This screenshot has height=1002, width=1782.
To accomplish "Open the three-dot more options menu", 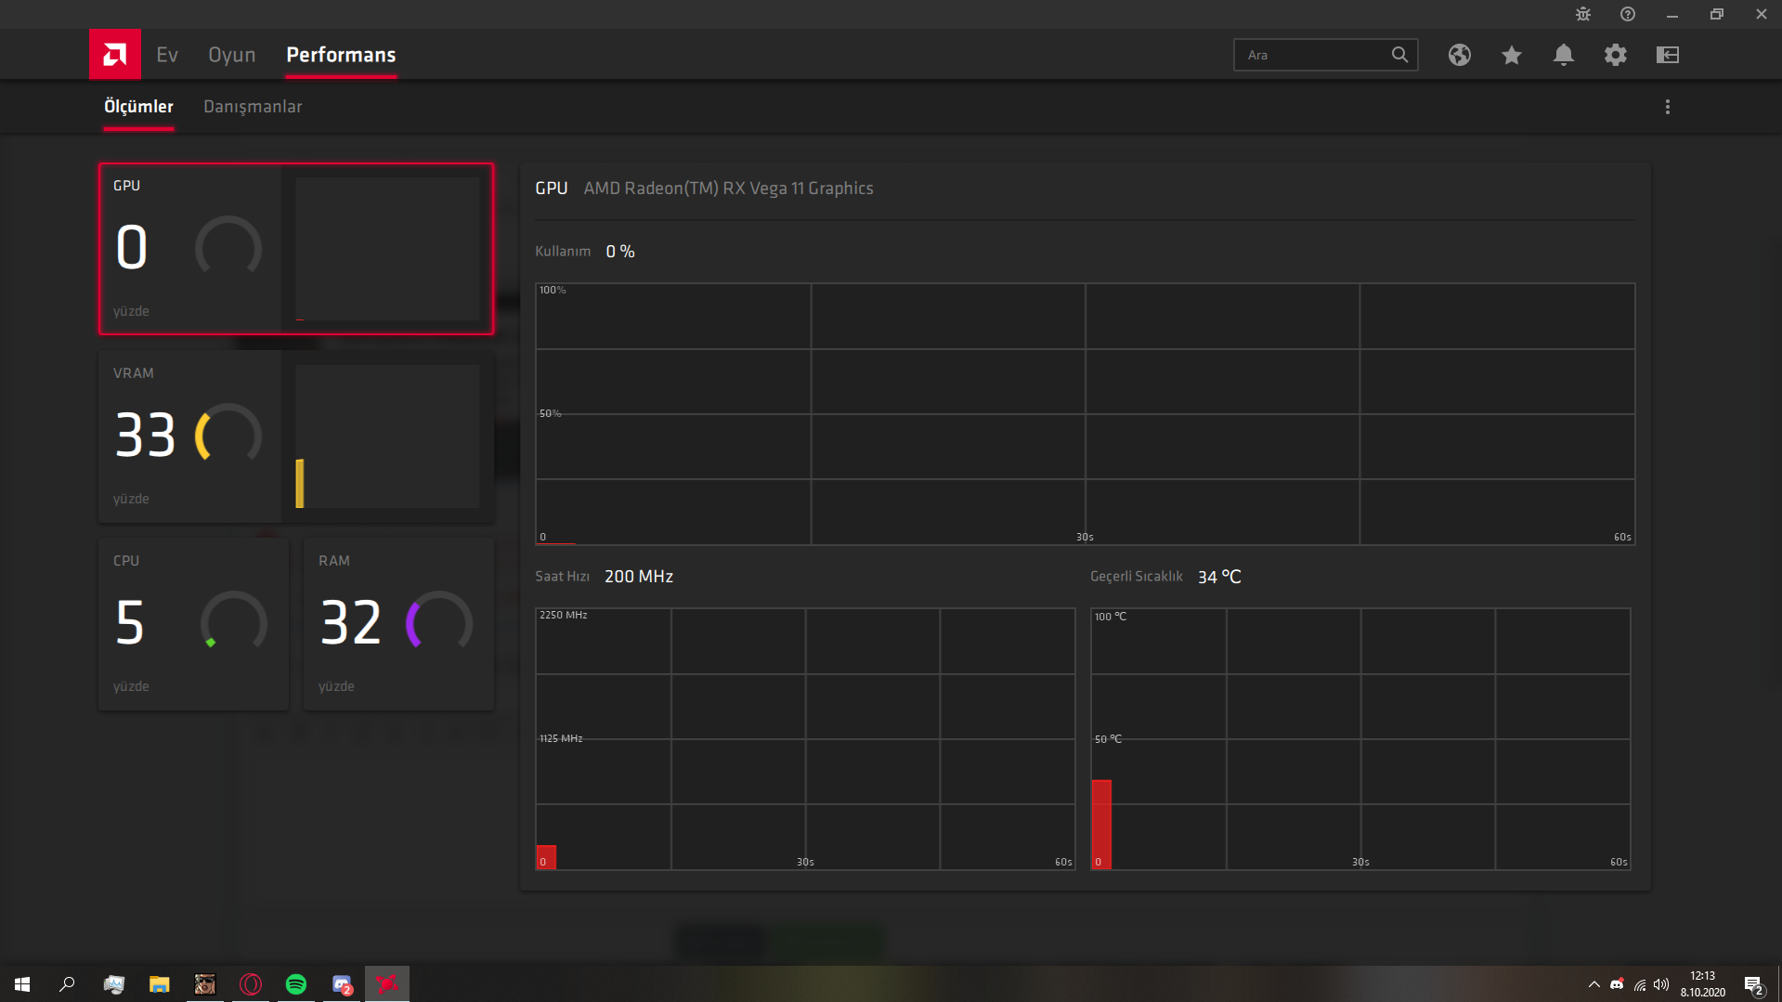I will pyautogui.click(x=1668, y=107).
